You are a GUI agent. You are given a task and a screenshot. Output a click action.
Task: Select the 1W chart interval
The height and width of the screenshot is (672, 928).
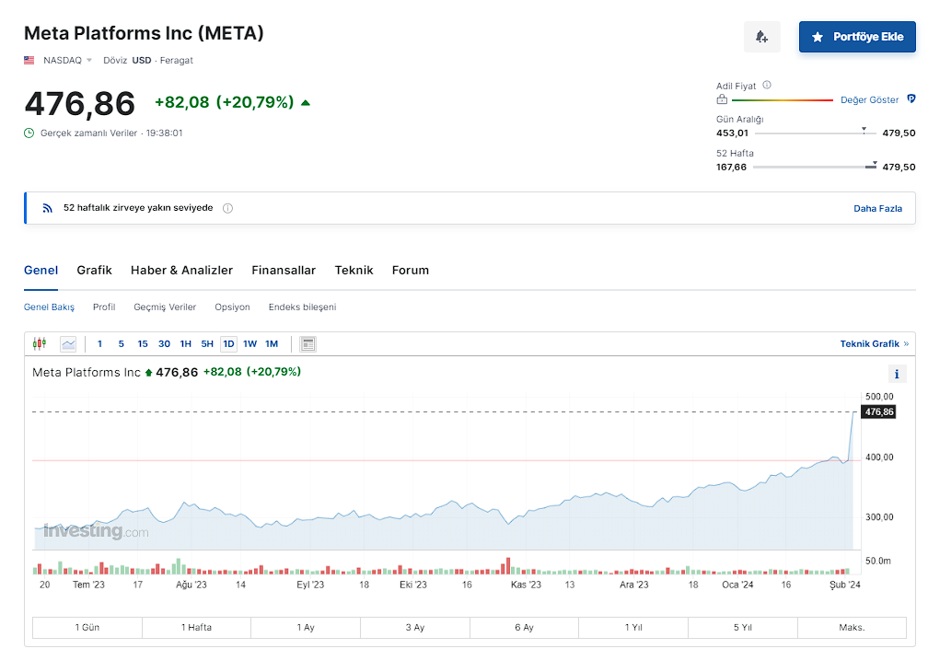pos(249,344)
